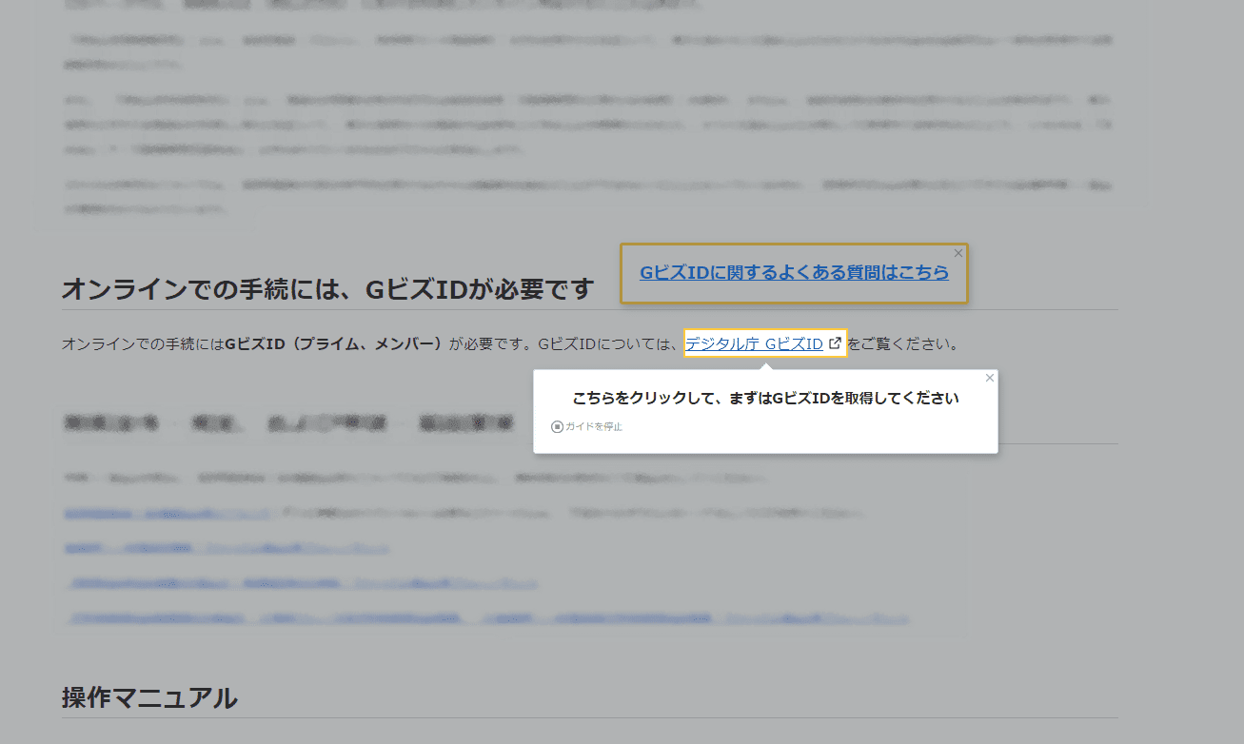The width and height of the screenshot is (1244, 744).
Task: Click the 操作マニュアル section heading
Action: click(149, 697)
